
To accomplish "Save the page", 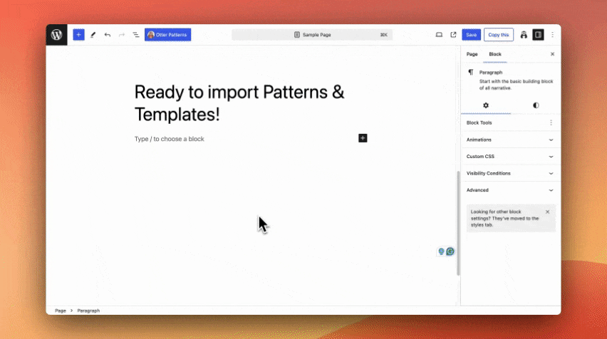I will [x=471, y=35].
